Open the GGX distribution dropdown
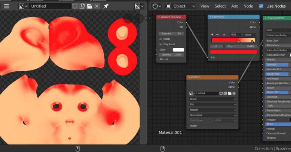The height and width of the screenshot is (152, 291). tap(278, 30)
